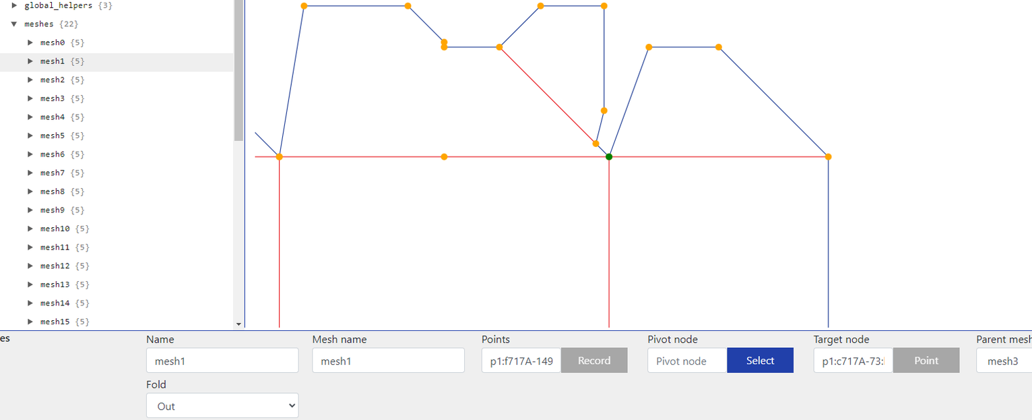The width and height of the screenshot is (1032, 420).
Task: Expand the global_helpers node
Action: (15, 5)
